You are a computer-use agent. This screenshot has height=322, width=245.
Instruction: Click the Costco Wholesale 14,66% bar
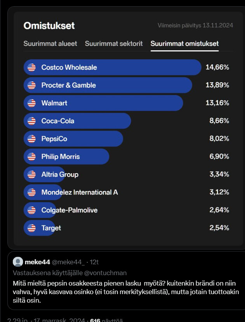[x=112, y=67]
